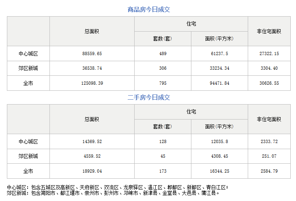Select 非住宅面积 header in the 二手房 table
Screen dimensions: 296x201
269,119
